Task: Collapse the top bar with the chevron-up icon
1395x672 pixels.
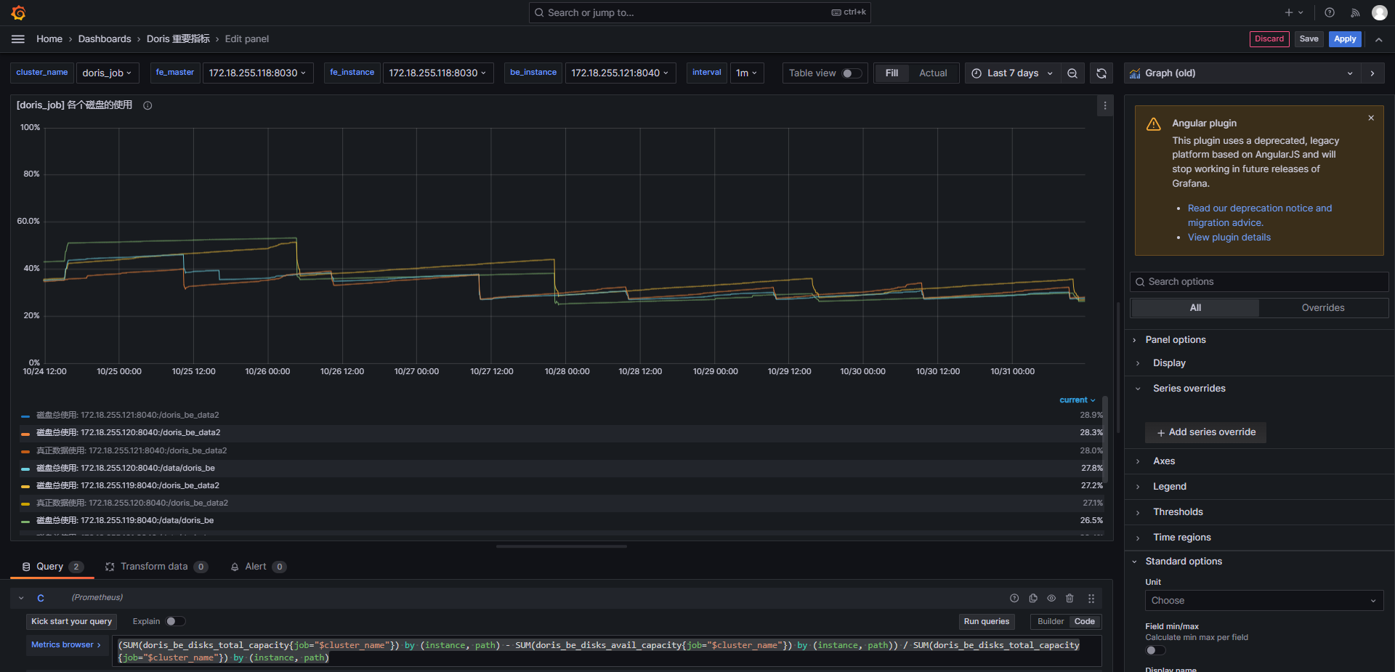Action: point(1378,39)
